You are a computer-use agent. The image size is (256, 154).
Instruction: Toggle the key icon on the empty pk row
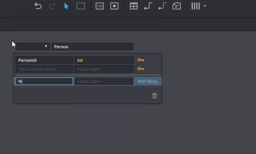pyautogui.click(x=141, y=69)
